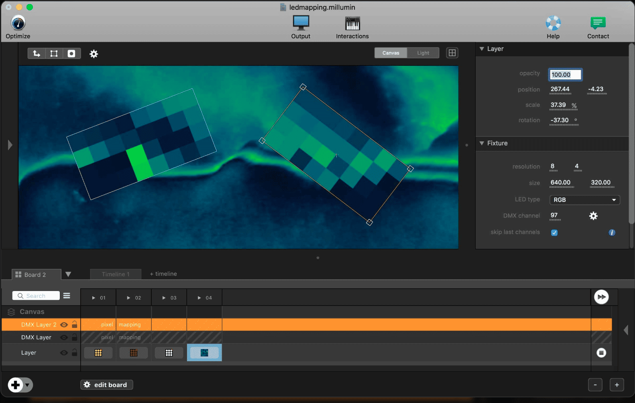
Task: Select the column 02 media cell in Layer row
Action: [134, 353]
